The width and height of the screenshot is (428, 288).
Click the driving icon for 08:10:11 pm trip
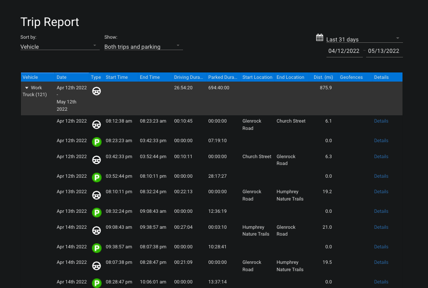97,195
